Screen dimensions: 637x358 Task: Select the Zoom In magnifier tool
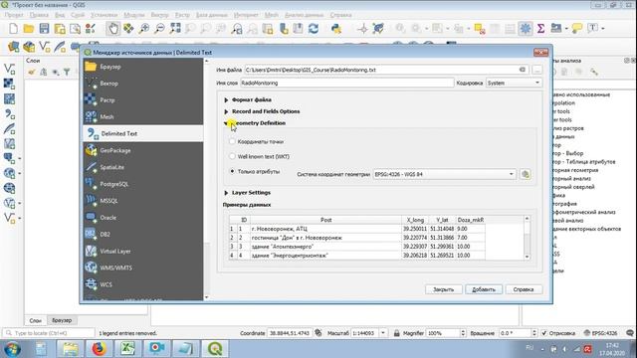tap(144, 29)
